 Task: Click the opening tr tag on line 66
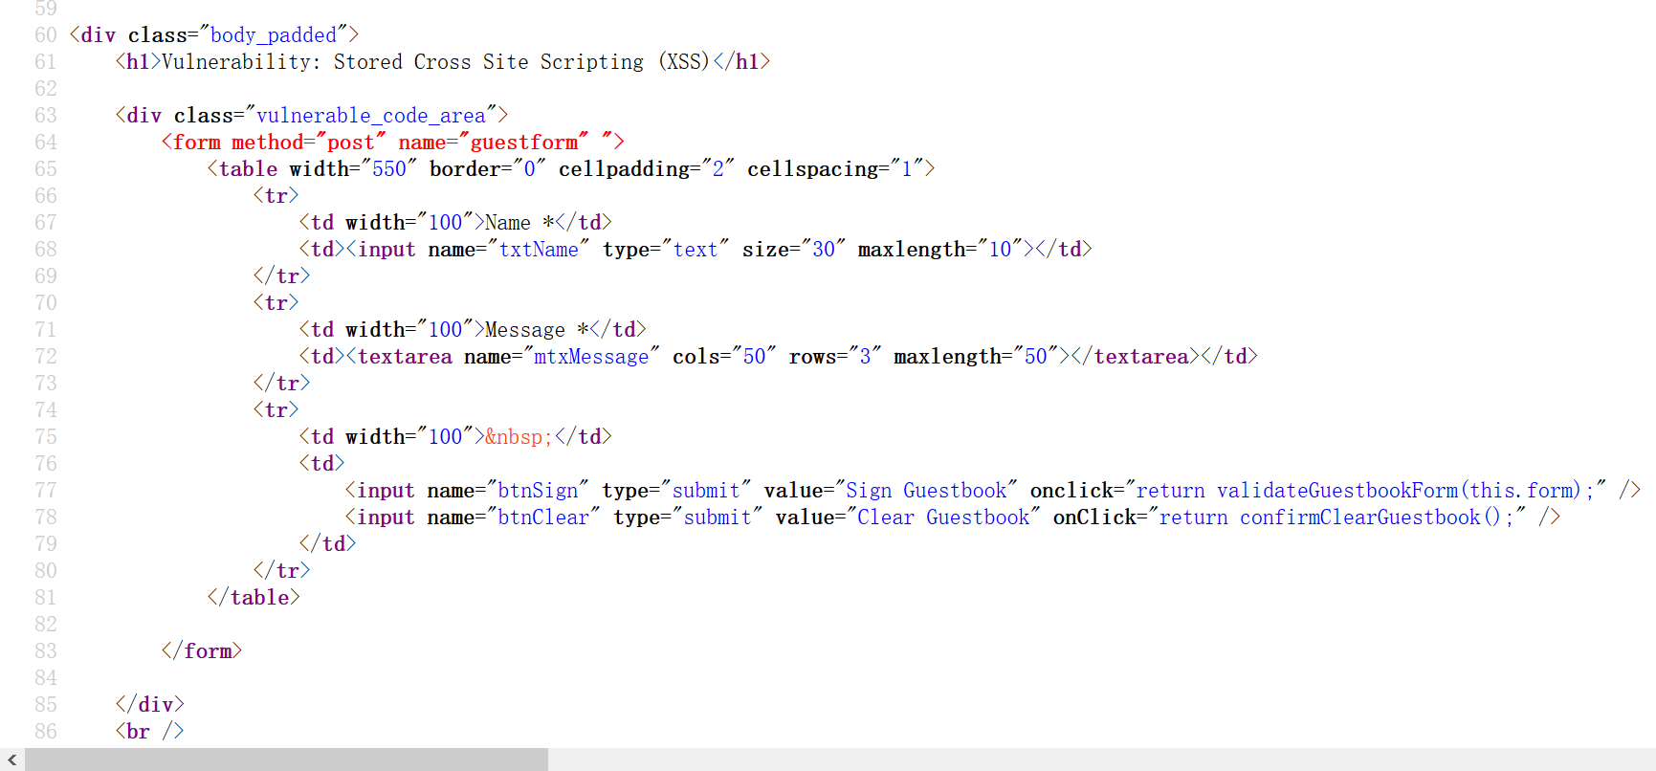point(276,196)
